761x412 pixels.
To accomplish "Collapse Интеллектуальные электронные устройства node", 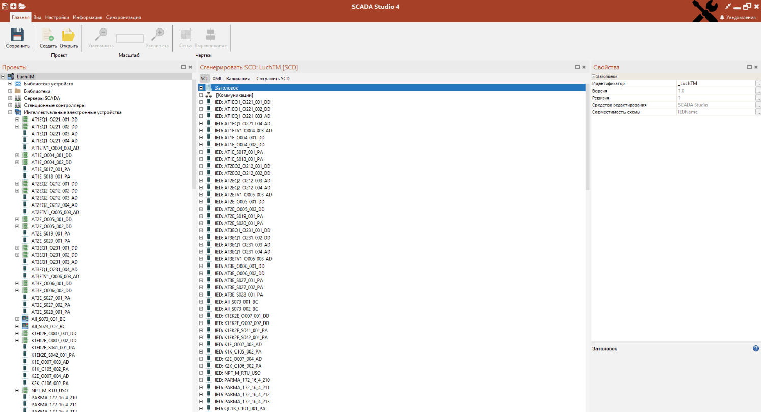I will pyautogui.click(x=10, y=112).
